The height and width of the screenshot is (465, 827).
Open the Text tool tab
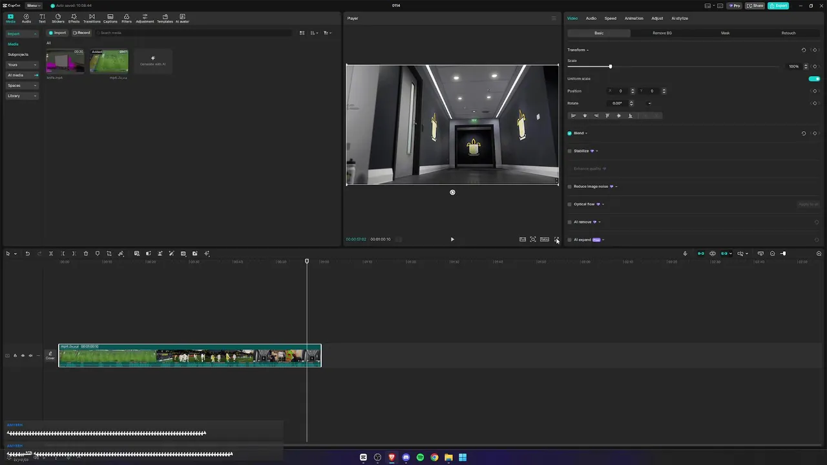click(42, 18)
